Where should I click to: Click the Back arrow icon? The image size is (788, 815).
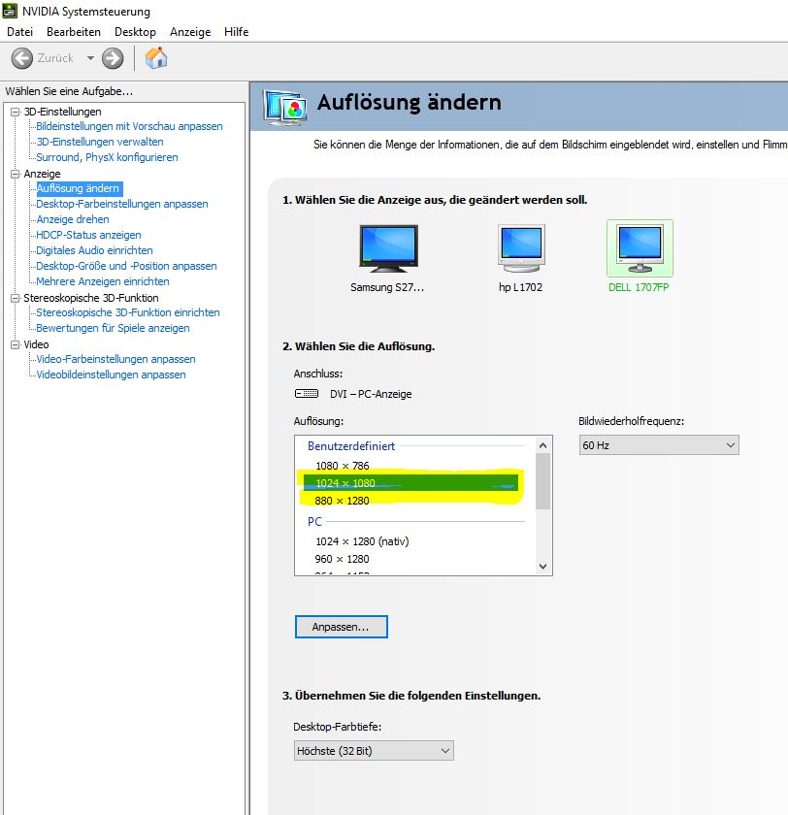tap(21, 58)
